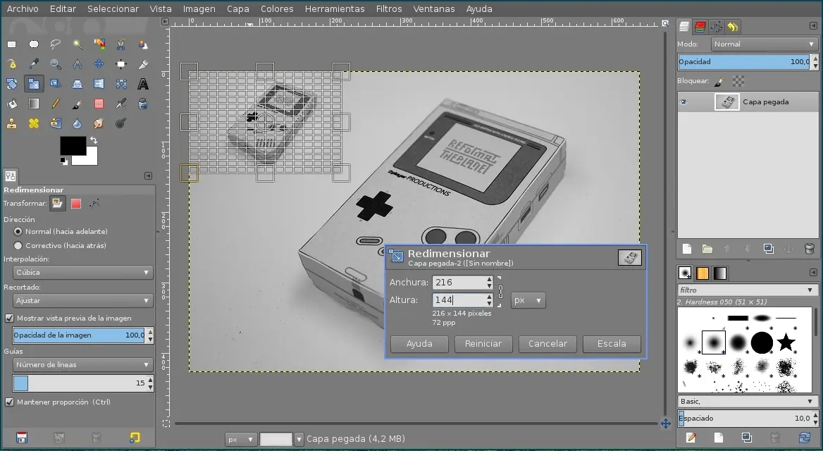Click the black foreground color swatch

coord(73,146)
